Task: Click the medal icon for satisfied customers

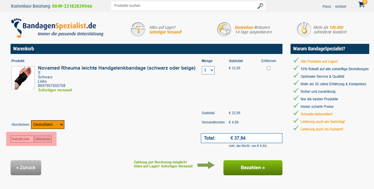Action: click(304, 29)
